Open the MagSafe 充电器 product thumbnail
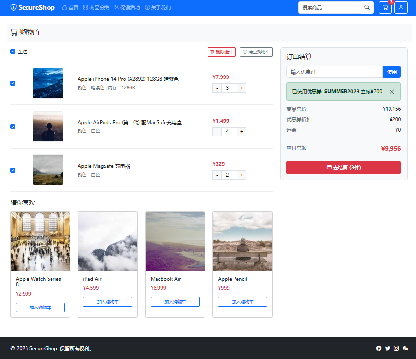Viewport: 416px width, 359px height. tap(48, 170)
